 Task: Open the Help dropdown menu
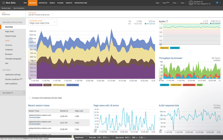(x=183, y=3)
